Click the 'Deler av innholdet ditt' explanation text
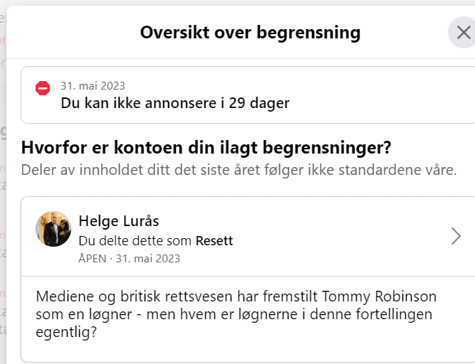Screen dimensions: 475x364 pos(239,170)
